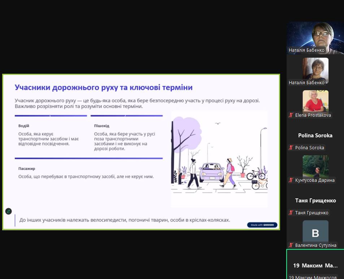
Task: Click muted microphone icon beside Elena Prostakova
Action: tap(291, 115)
